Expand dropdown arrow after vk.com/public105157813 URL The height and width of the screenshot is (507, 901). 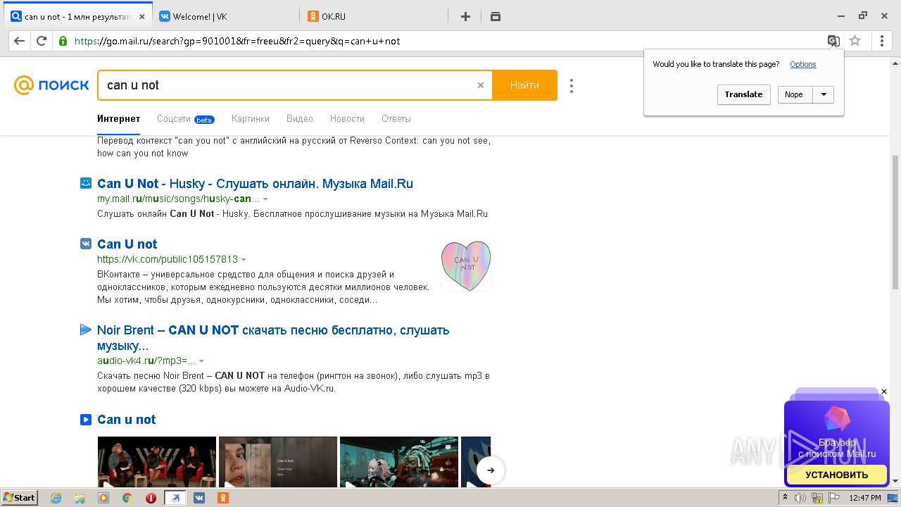pyautogui.click(x=244, y=260)
